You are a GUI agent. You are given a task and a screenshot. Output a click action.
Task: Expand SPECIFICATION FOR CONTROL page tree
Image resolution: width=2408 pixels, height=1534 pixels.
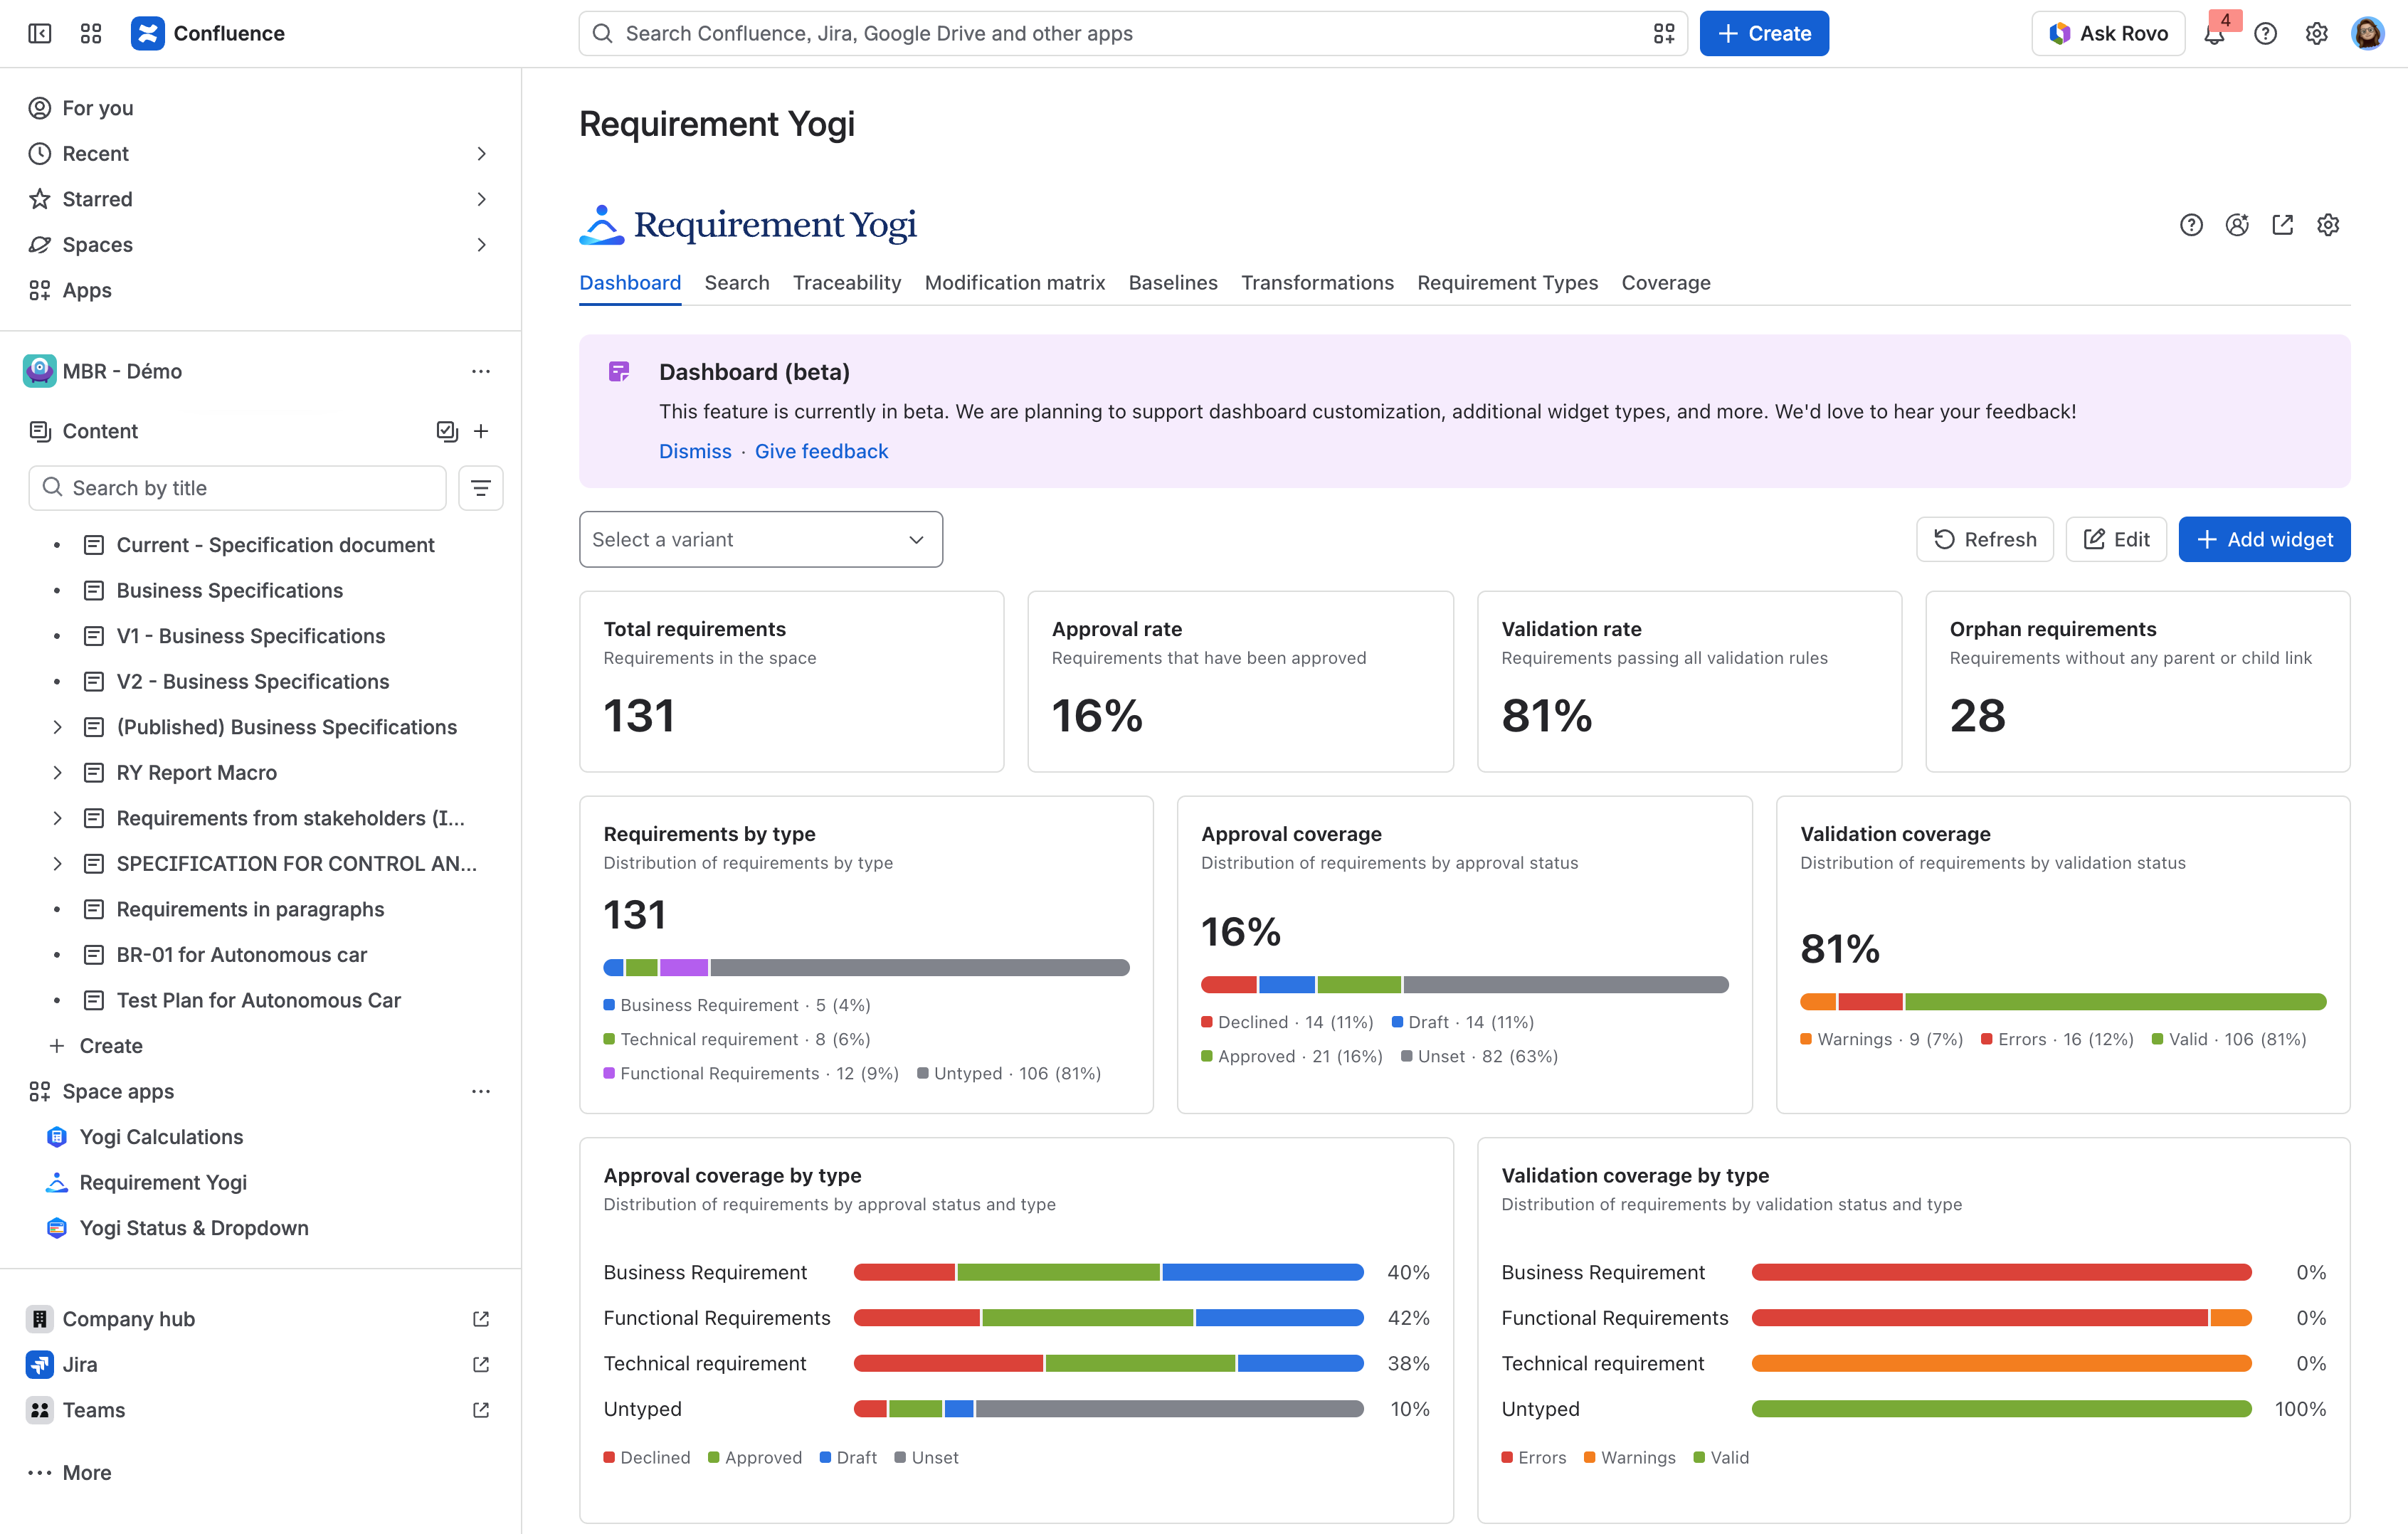(57, 864)
